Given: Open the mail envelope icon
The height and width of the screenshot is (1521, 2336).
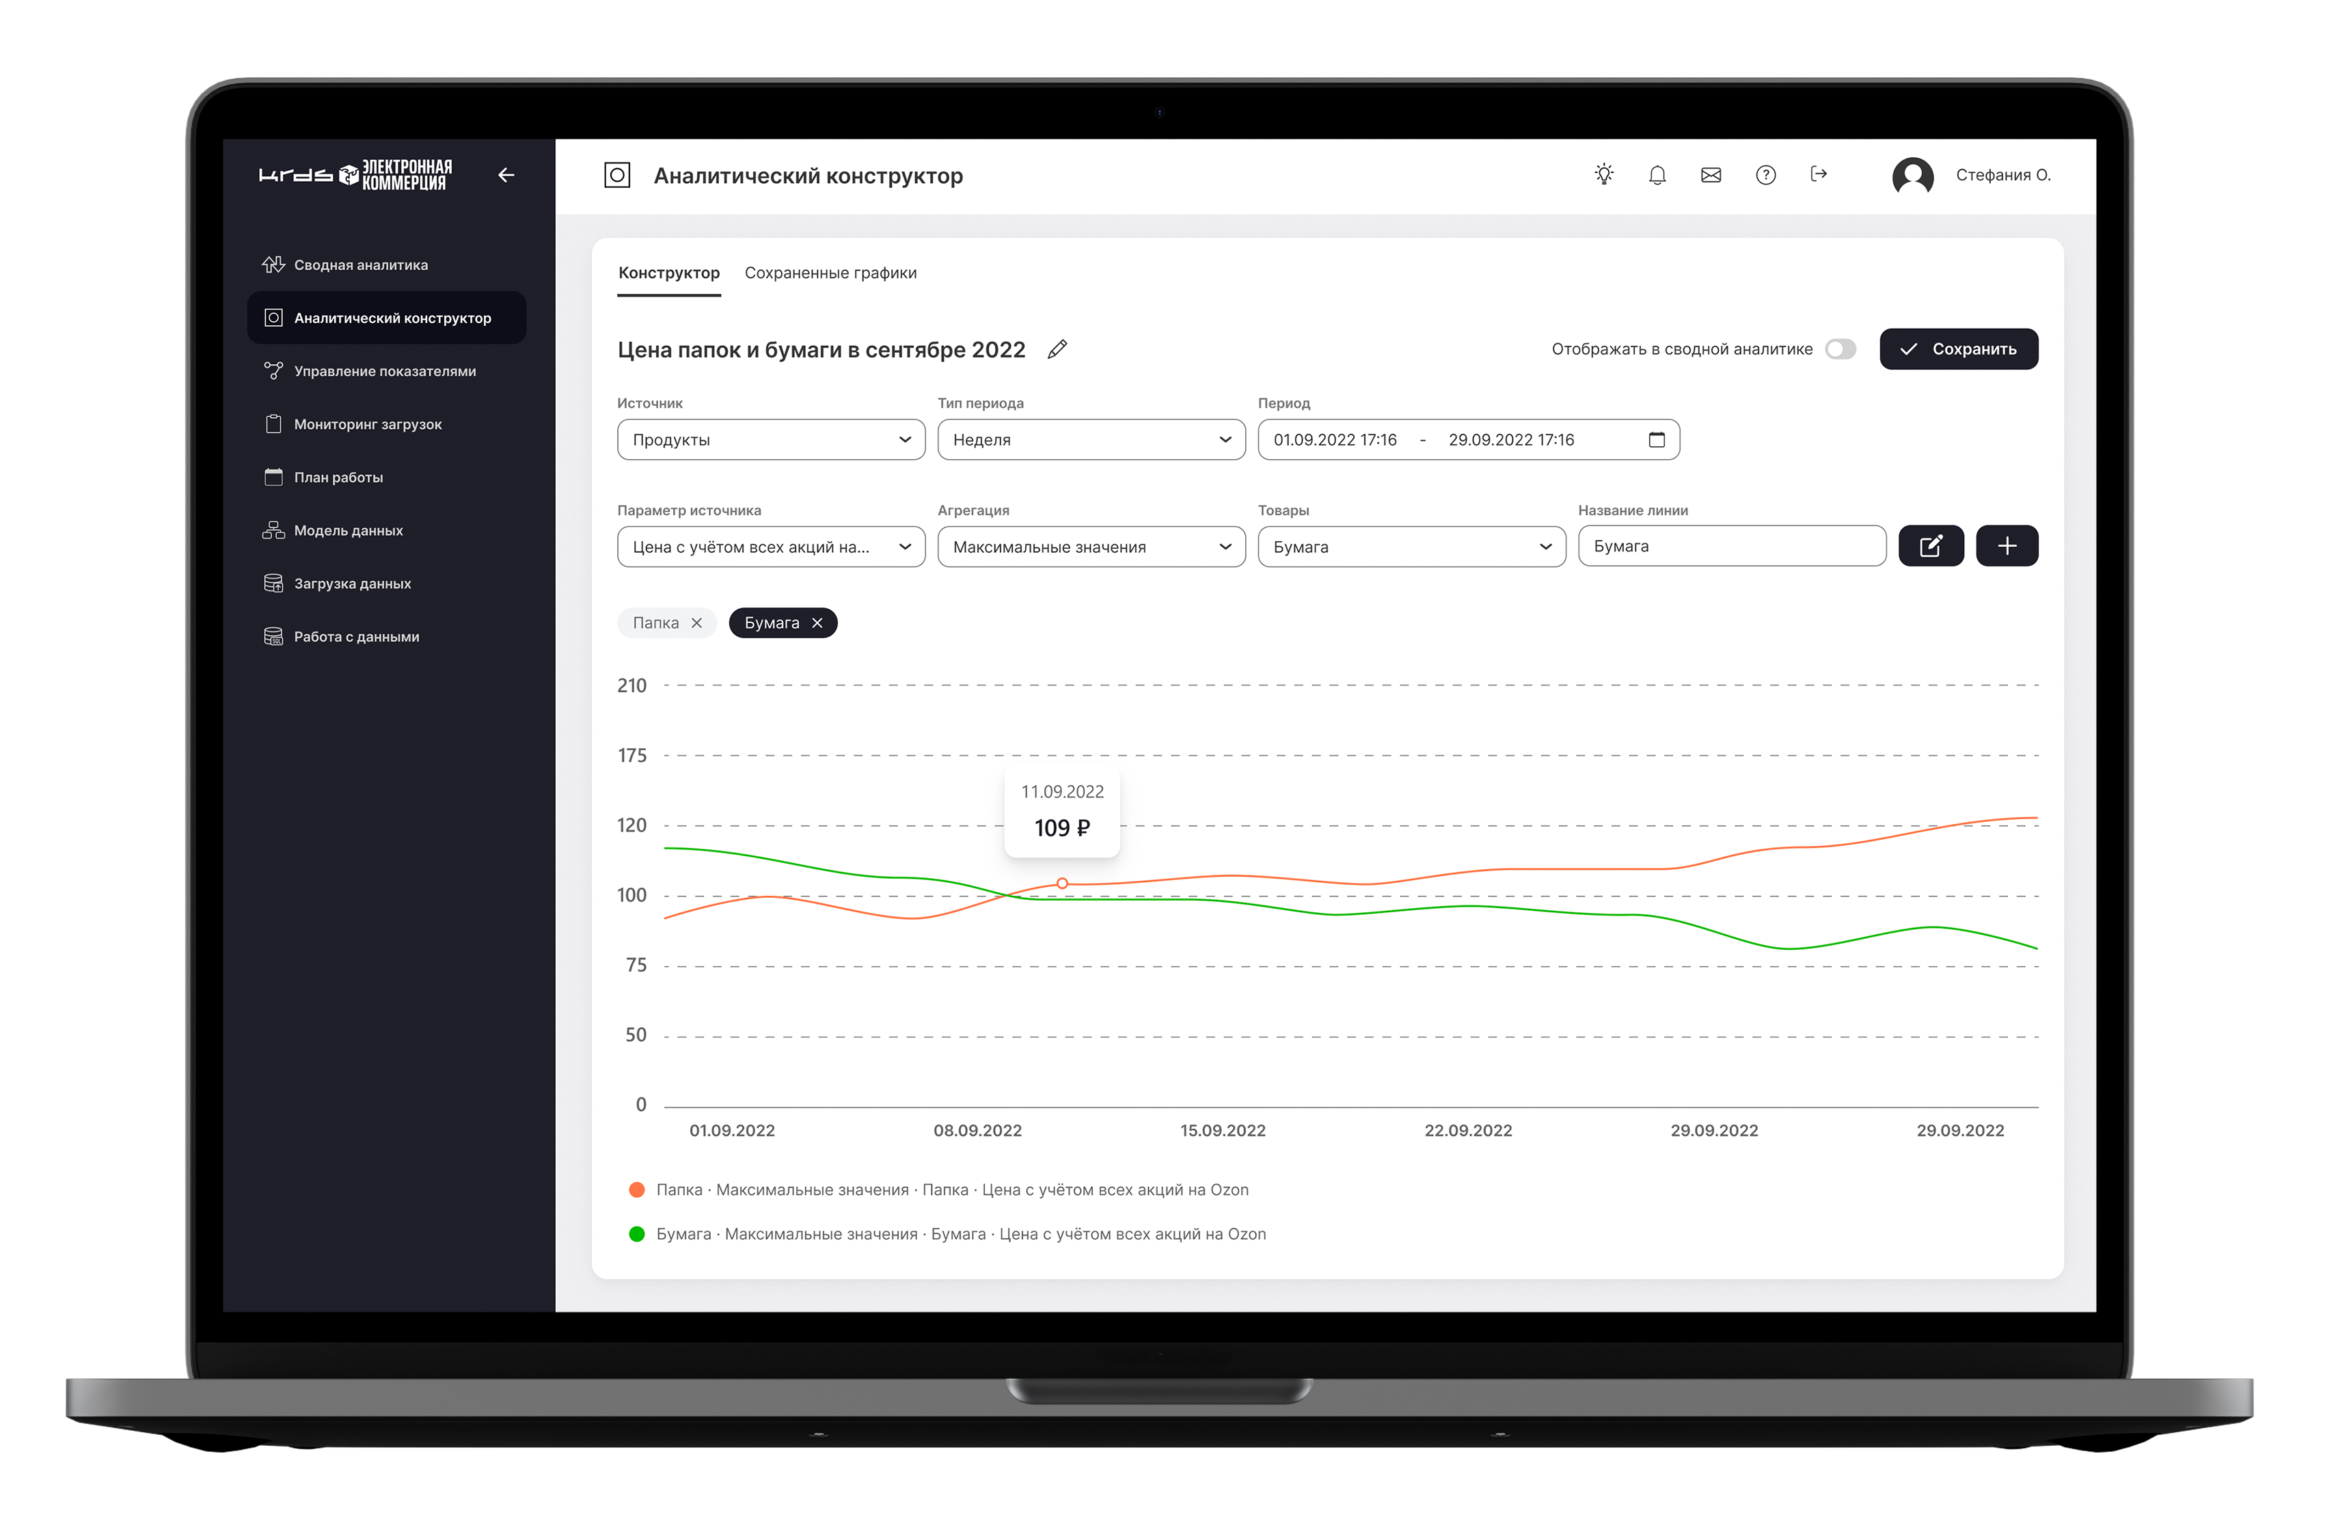Looking at the screenshot, I should click(1711, 175).
